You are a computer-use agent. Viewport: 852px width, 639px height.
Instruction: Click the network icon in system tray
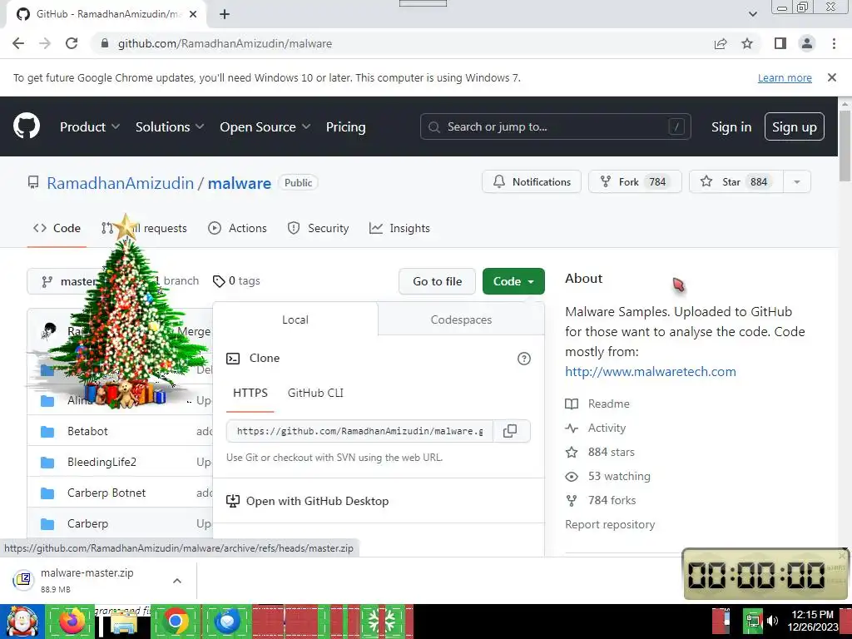[753, 621]
